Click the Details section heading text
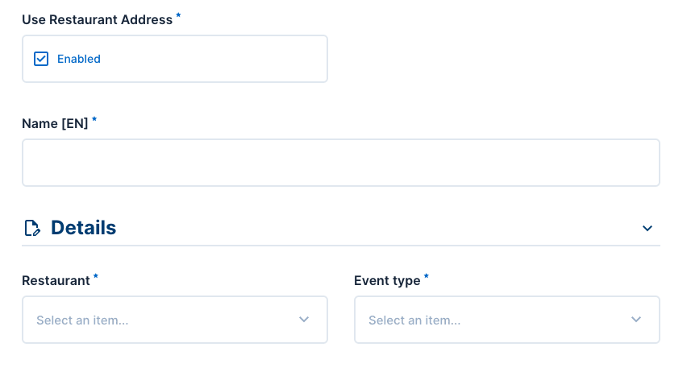The image size is (691, 372). 83,228
